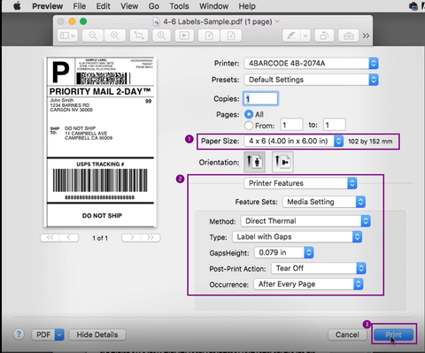Go to next preview page button
Image resolution: width=425 pixels, height=353 pixels.
click(x=131, y=238)
